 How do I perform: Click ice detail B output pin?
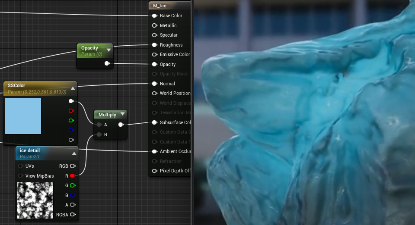click(73, 195)
